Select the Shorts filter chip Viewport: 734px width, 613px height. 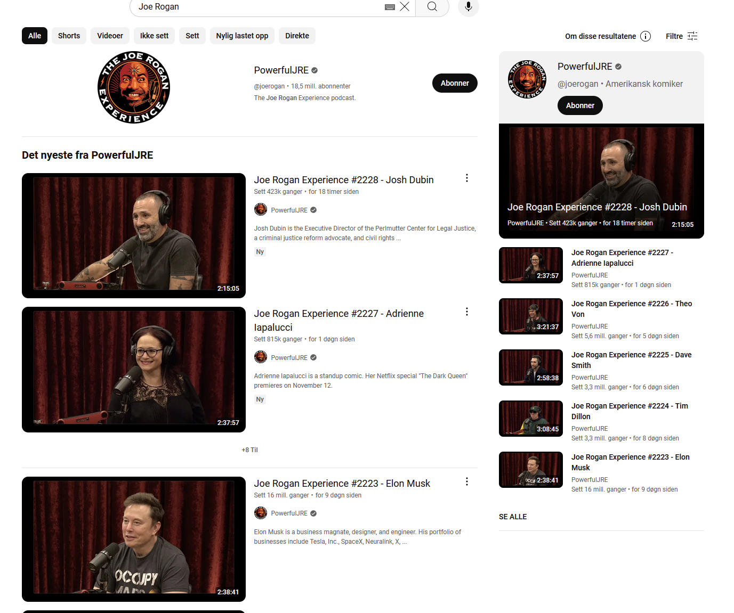tap(69, 36)
